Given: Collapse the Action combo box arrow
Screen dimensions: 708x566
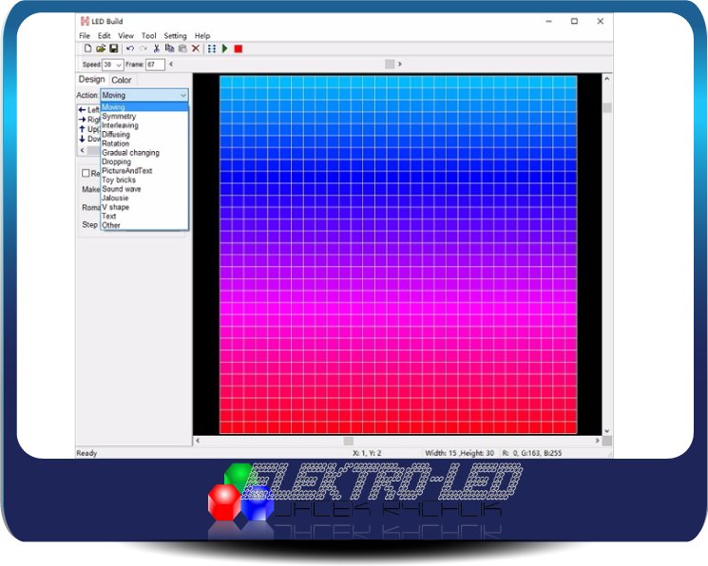Looking at the screenshot, I should point(182,95).
